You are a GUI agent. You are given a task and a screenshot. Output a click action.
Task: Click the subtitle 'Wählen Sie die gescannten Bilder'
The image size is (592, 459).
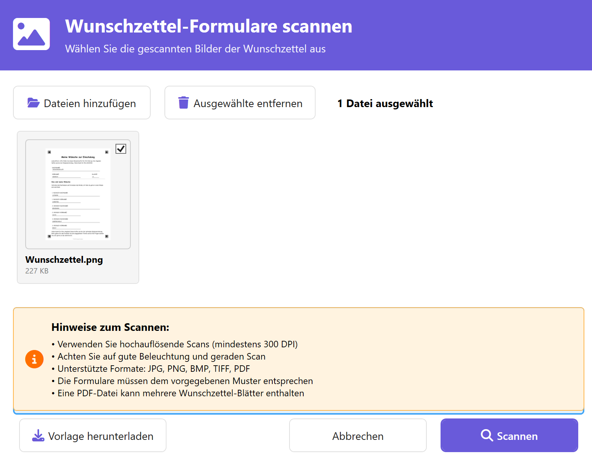[195, 49]
